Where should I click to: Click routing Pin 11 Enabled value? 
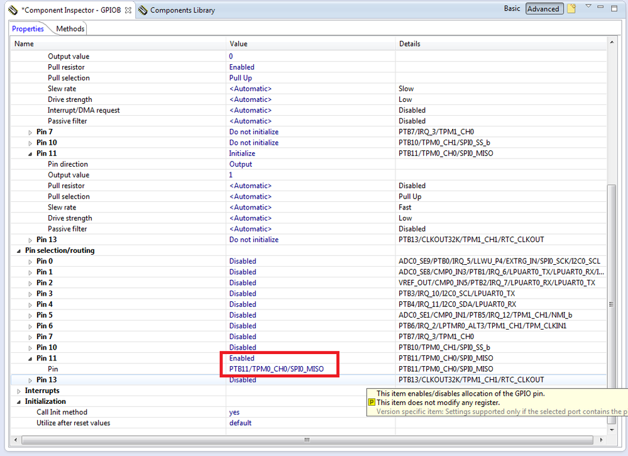[x=241, y=358]
